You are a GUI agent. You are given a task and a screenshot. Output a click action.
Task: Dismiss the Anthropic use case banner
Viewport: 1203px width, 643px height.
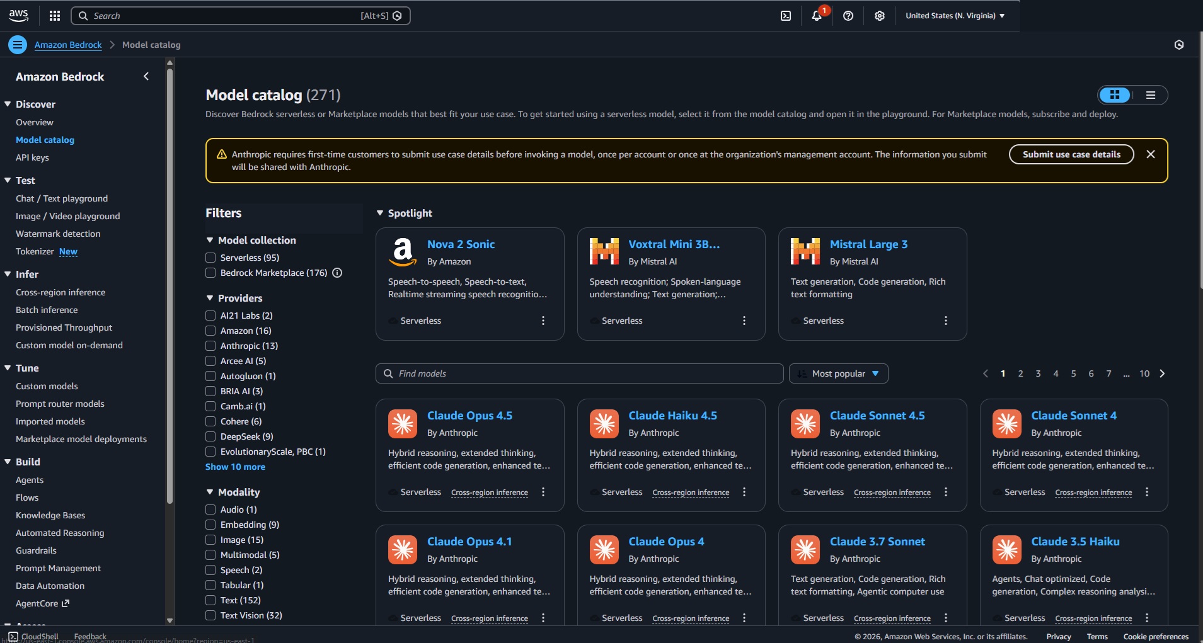pyautogui.click(x=1150, y=154)
